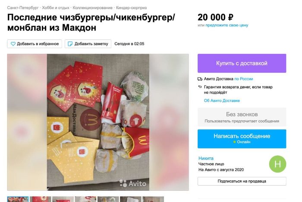Open the Киндер-сюрприз breadcrumb category
The height and width of the screenshot is (202, 302).
coord(131,8)
